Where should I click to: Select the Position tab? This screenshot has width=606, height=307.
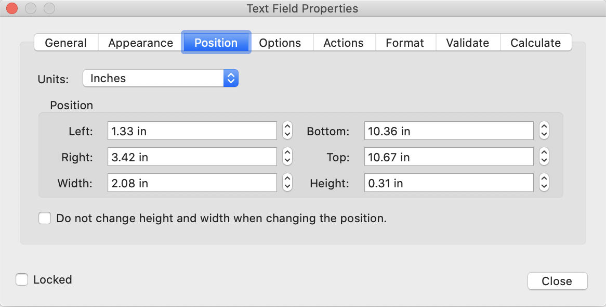(216, 43)
